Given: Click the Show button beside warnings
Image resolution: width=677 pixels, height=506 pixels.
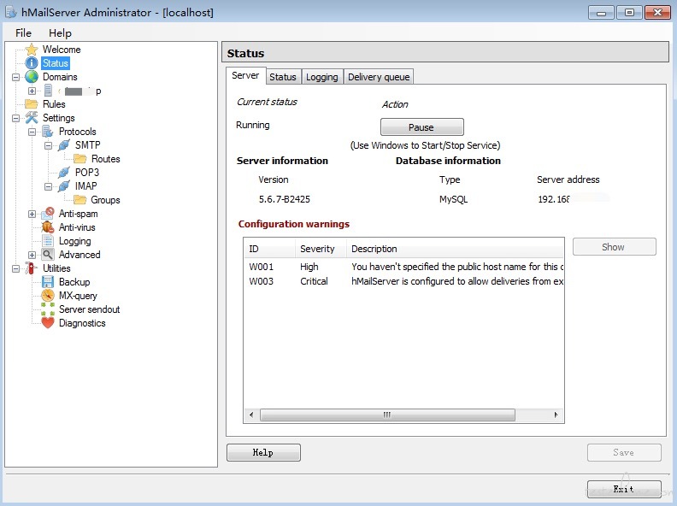Looking at the screenshot, I should [x=614, y=247].
